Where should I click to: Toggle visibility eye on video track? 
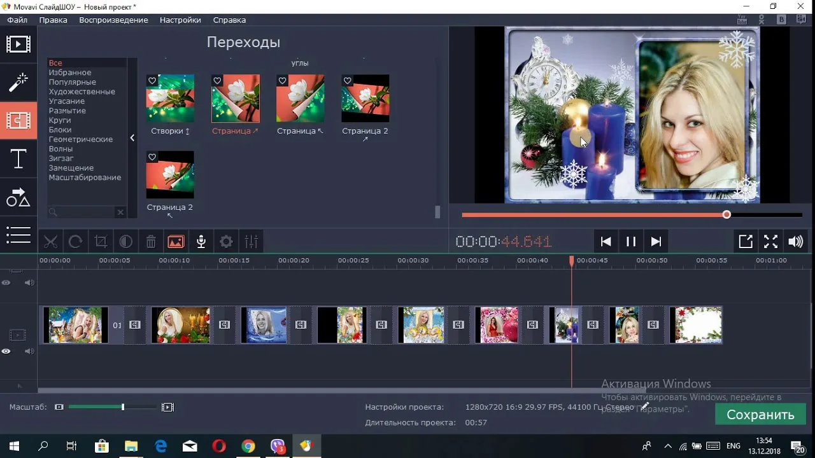(6, 351)
